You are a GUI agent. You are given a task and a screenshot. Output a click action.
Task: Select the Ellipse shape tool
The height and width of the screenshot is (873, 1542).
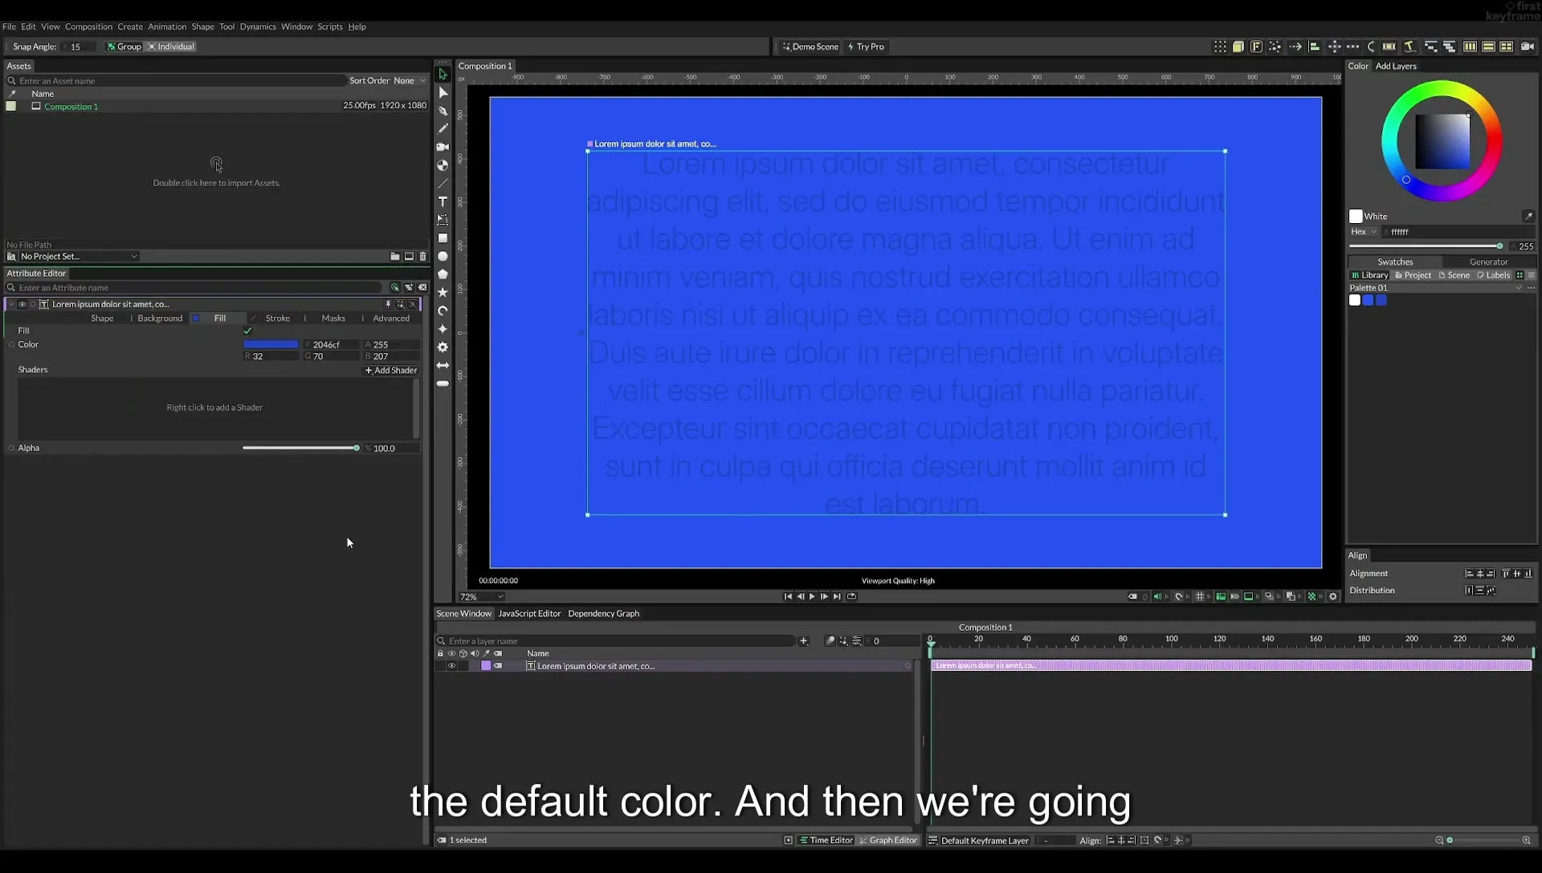443,257
